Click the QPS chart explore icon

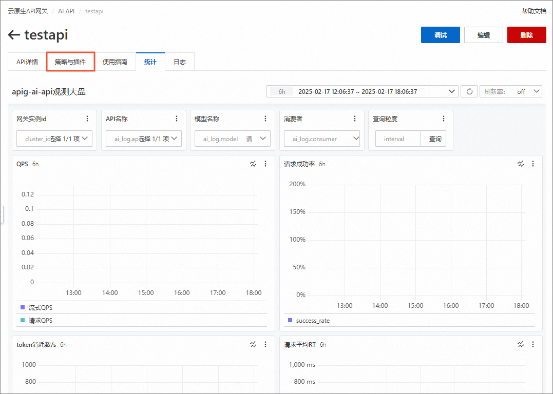(253, 164)
